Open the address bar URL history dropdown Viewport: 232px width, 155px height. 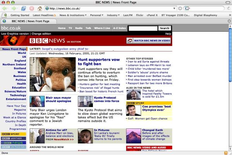point(174,9)
